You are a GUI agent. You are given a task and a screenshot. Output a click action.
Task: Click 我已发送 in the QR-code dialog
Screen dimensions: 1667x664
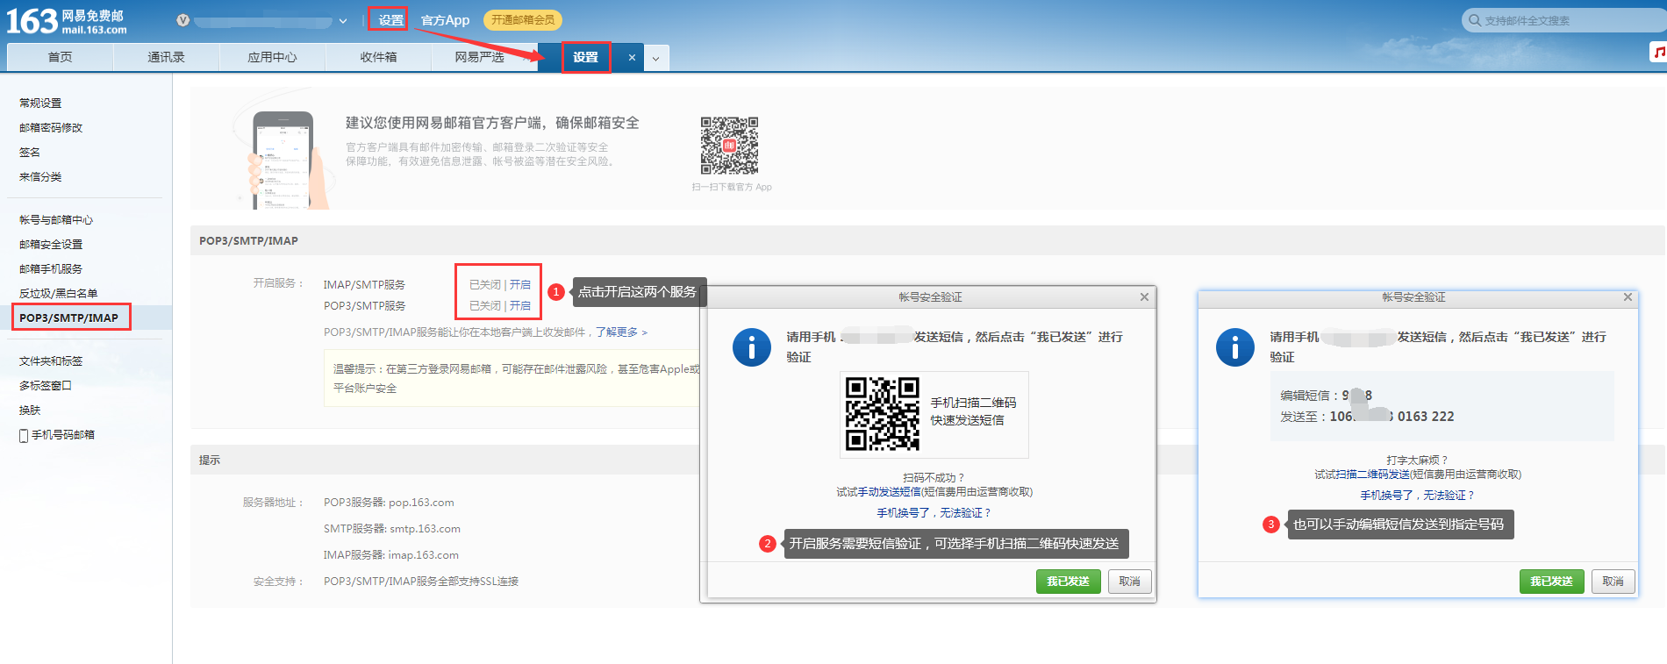pos(1068,582)
